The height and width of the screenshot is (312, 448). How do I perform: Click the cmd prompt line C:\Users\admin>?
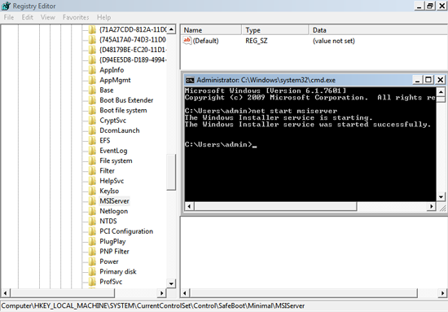pos(221,144)
